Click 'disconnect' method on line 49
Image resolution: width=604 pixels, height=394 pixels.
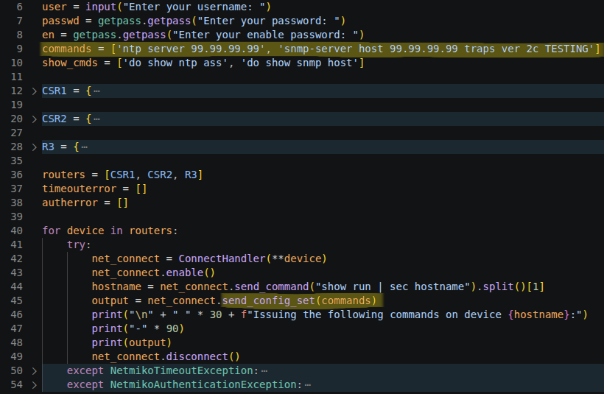coord(197,356)
